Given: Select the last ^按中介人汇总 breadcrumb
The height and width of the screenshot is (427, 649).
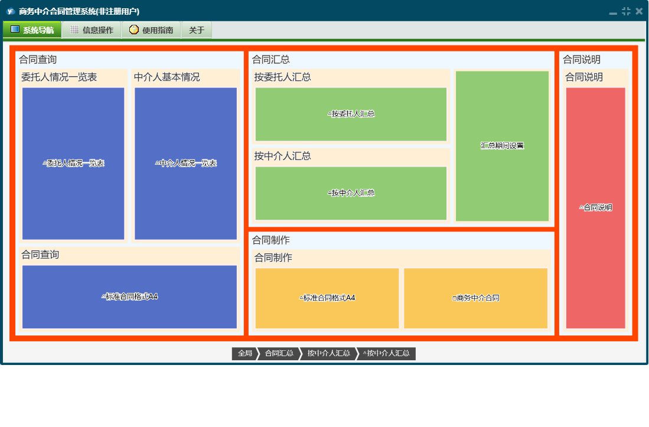Looking at the screenshot, I should pyautogui.click(x=387, y=354).
